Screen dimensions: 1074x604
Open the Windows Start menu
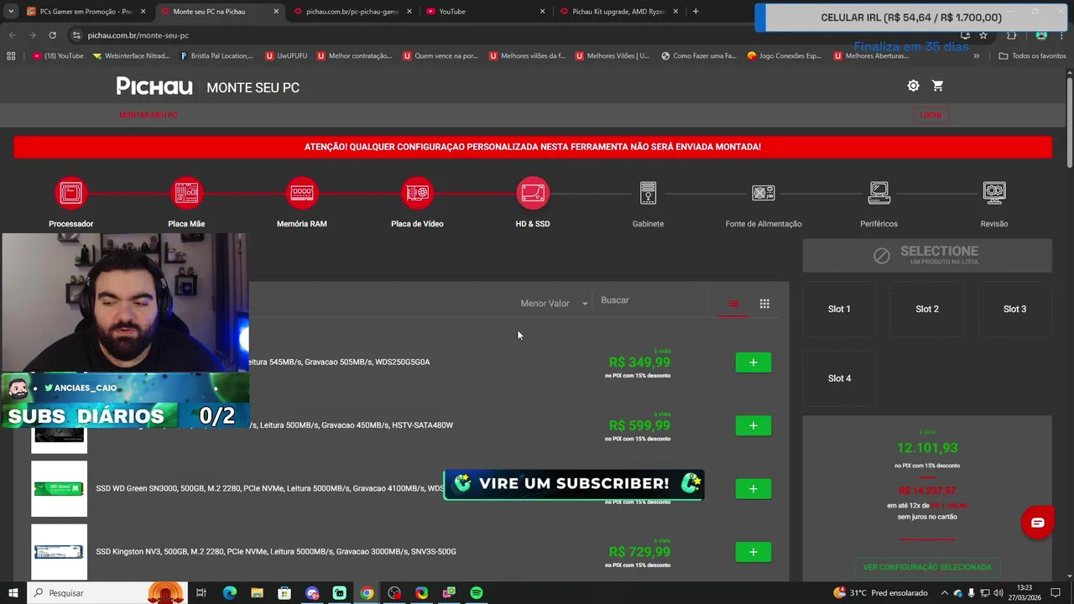(12, 593)
